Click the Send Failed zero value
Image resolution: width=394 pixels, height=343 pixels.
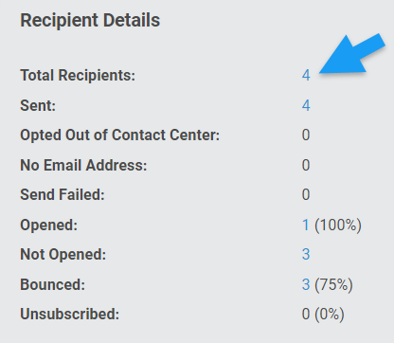pyautogui.click(x=306, y=194)
